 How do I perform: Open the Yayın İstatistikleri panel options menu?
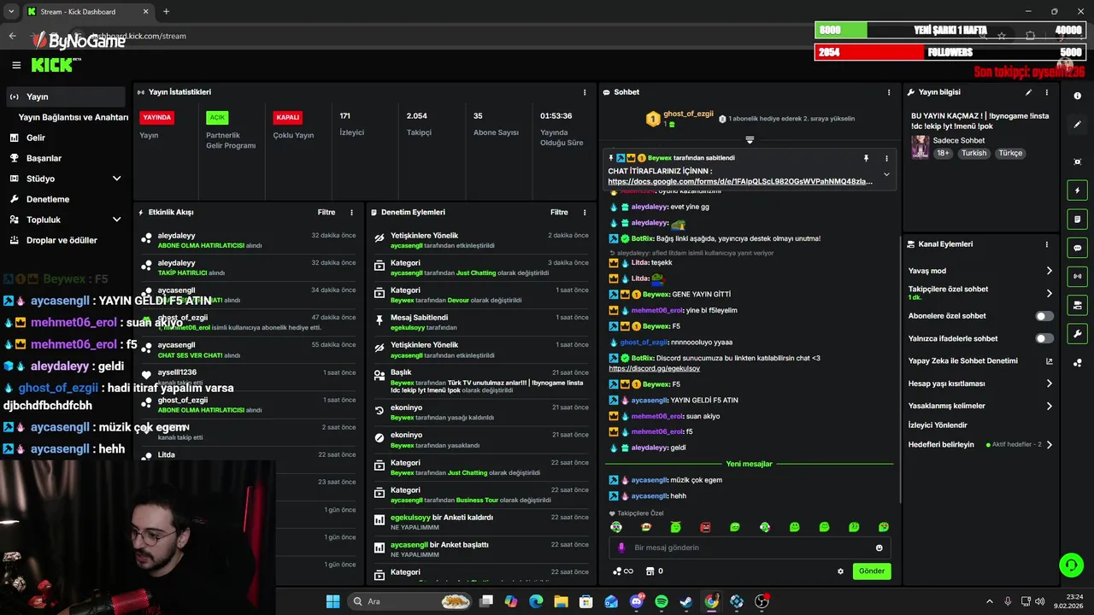pos(585,92)
